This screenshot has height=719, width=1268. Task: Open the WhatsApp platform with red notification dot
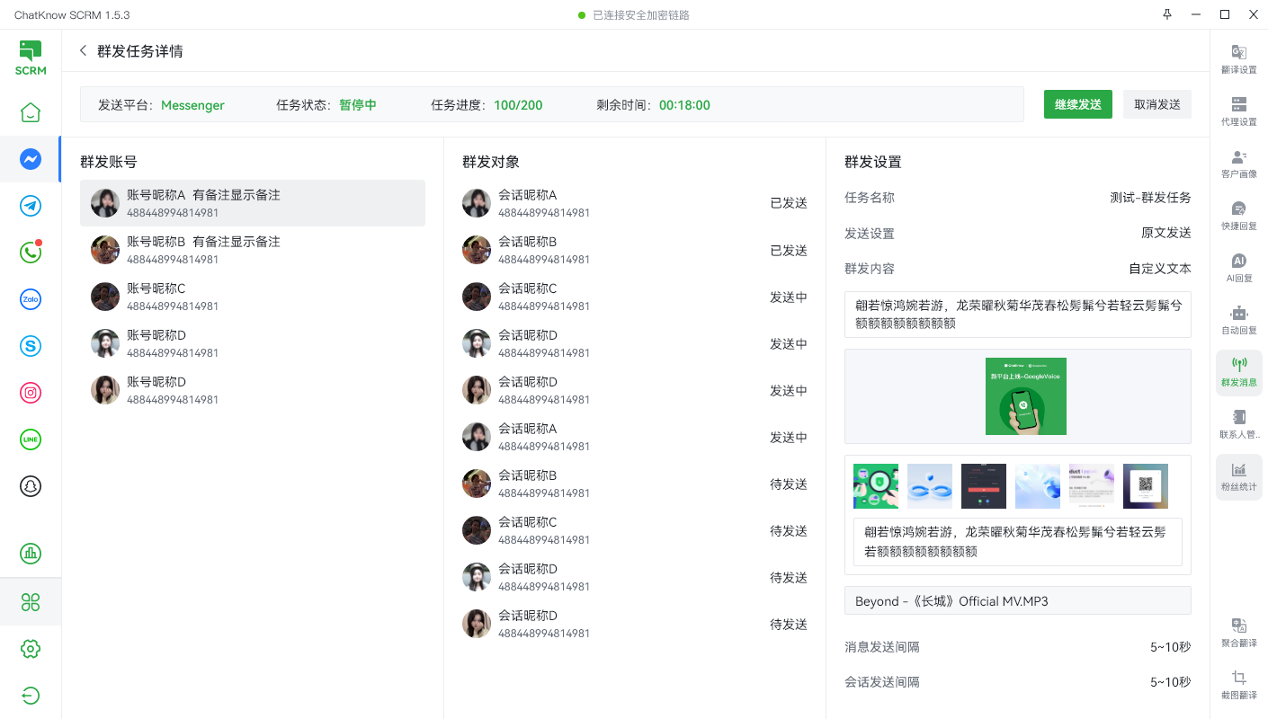point(31,253)
